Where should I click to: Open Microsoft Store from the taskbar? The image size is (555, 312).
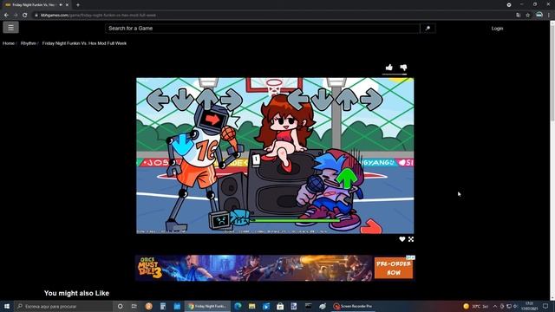[x=280, y=306]
